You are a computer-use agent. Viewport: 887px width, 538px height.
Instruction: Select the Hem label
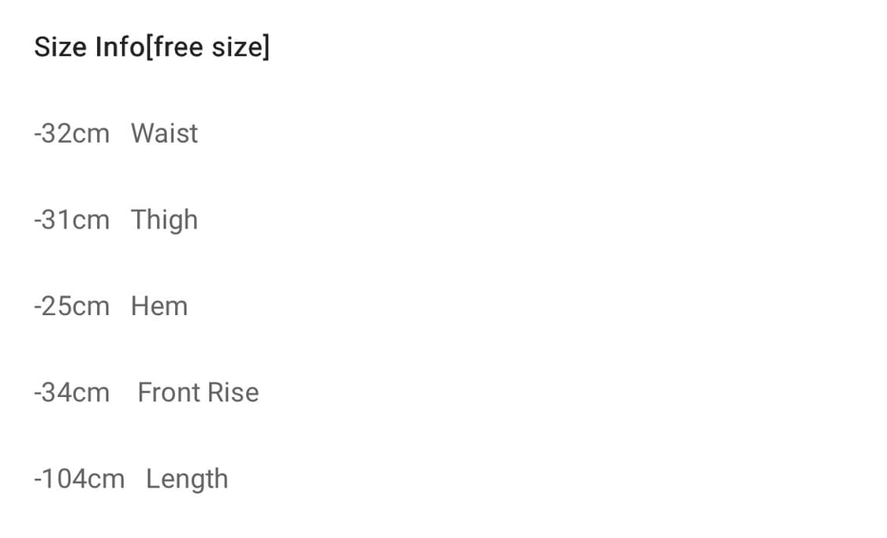click(159, 306)
